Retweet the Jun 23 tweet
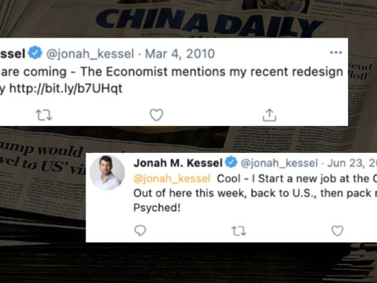Viewport: 377px width, 283px height. coord(239,230)
